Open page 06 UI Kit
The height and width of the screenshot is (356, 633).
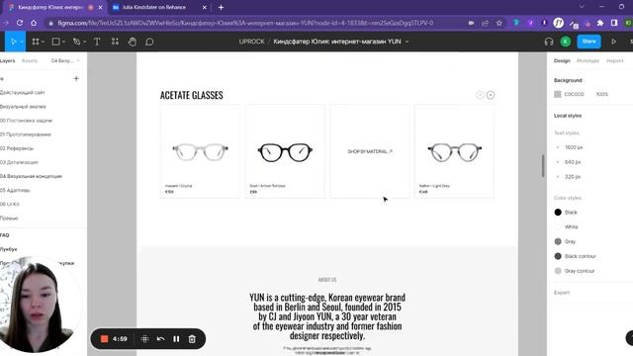coord(10,204)
